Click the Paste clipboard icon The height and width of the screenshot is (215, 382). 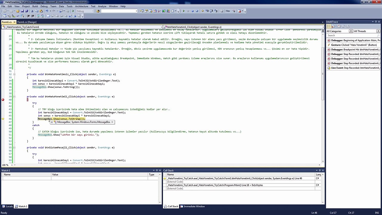41,11
